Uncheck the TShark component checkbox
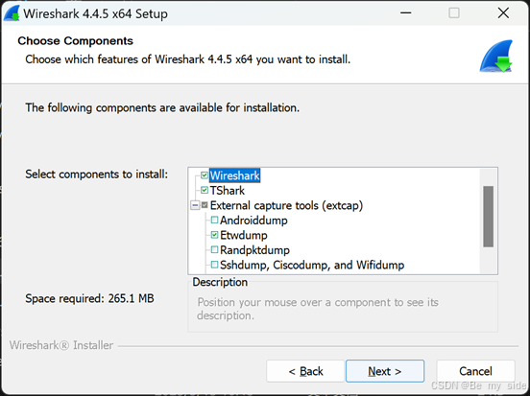 205,190
